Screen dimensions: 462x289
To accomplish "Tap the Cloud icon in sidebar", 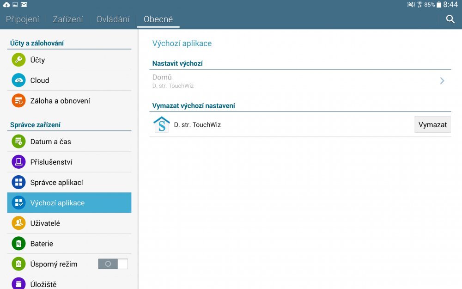I will [x=18, y=80].
